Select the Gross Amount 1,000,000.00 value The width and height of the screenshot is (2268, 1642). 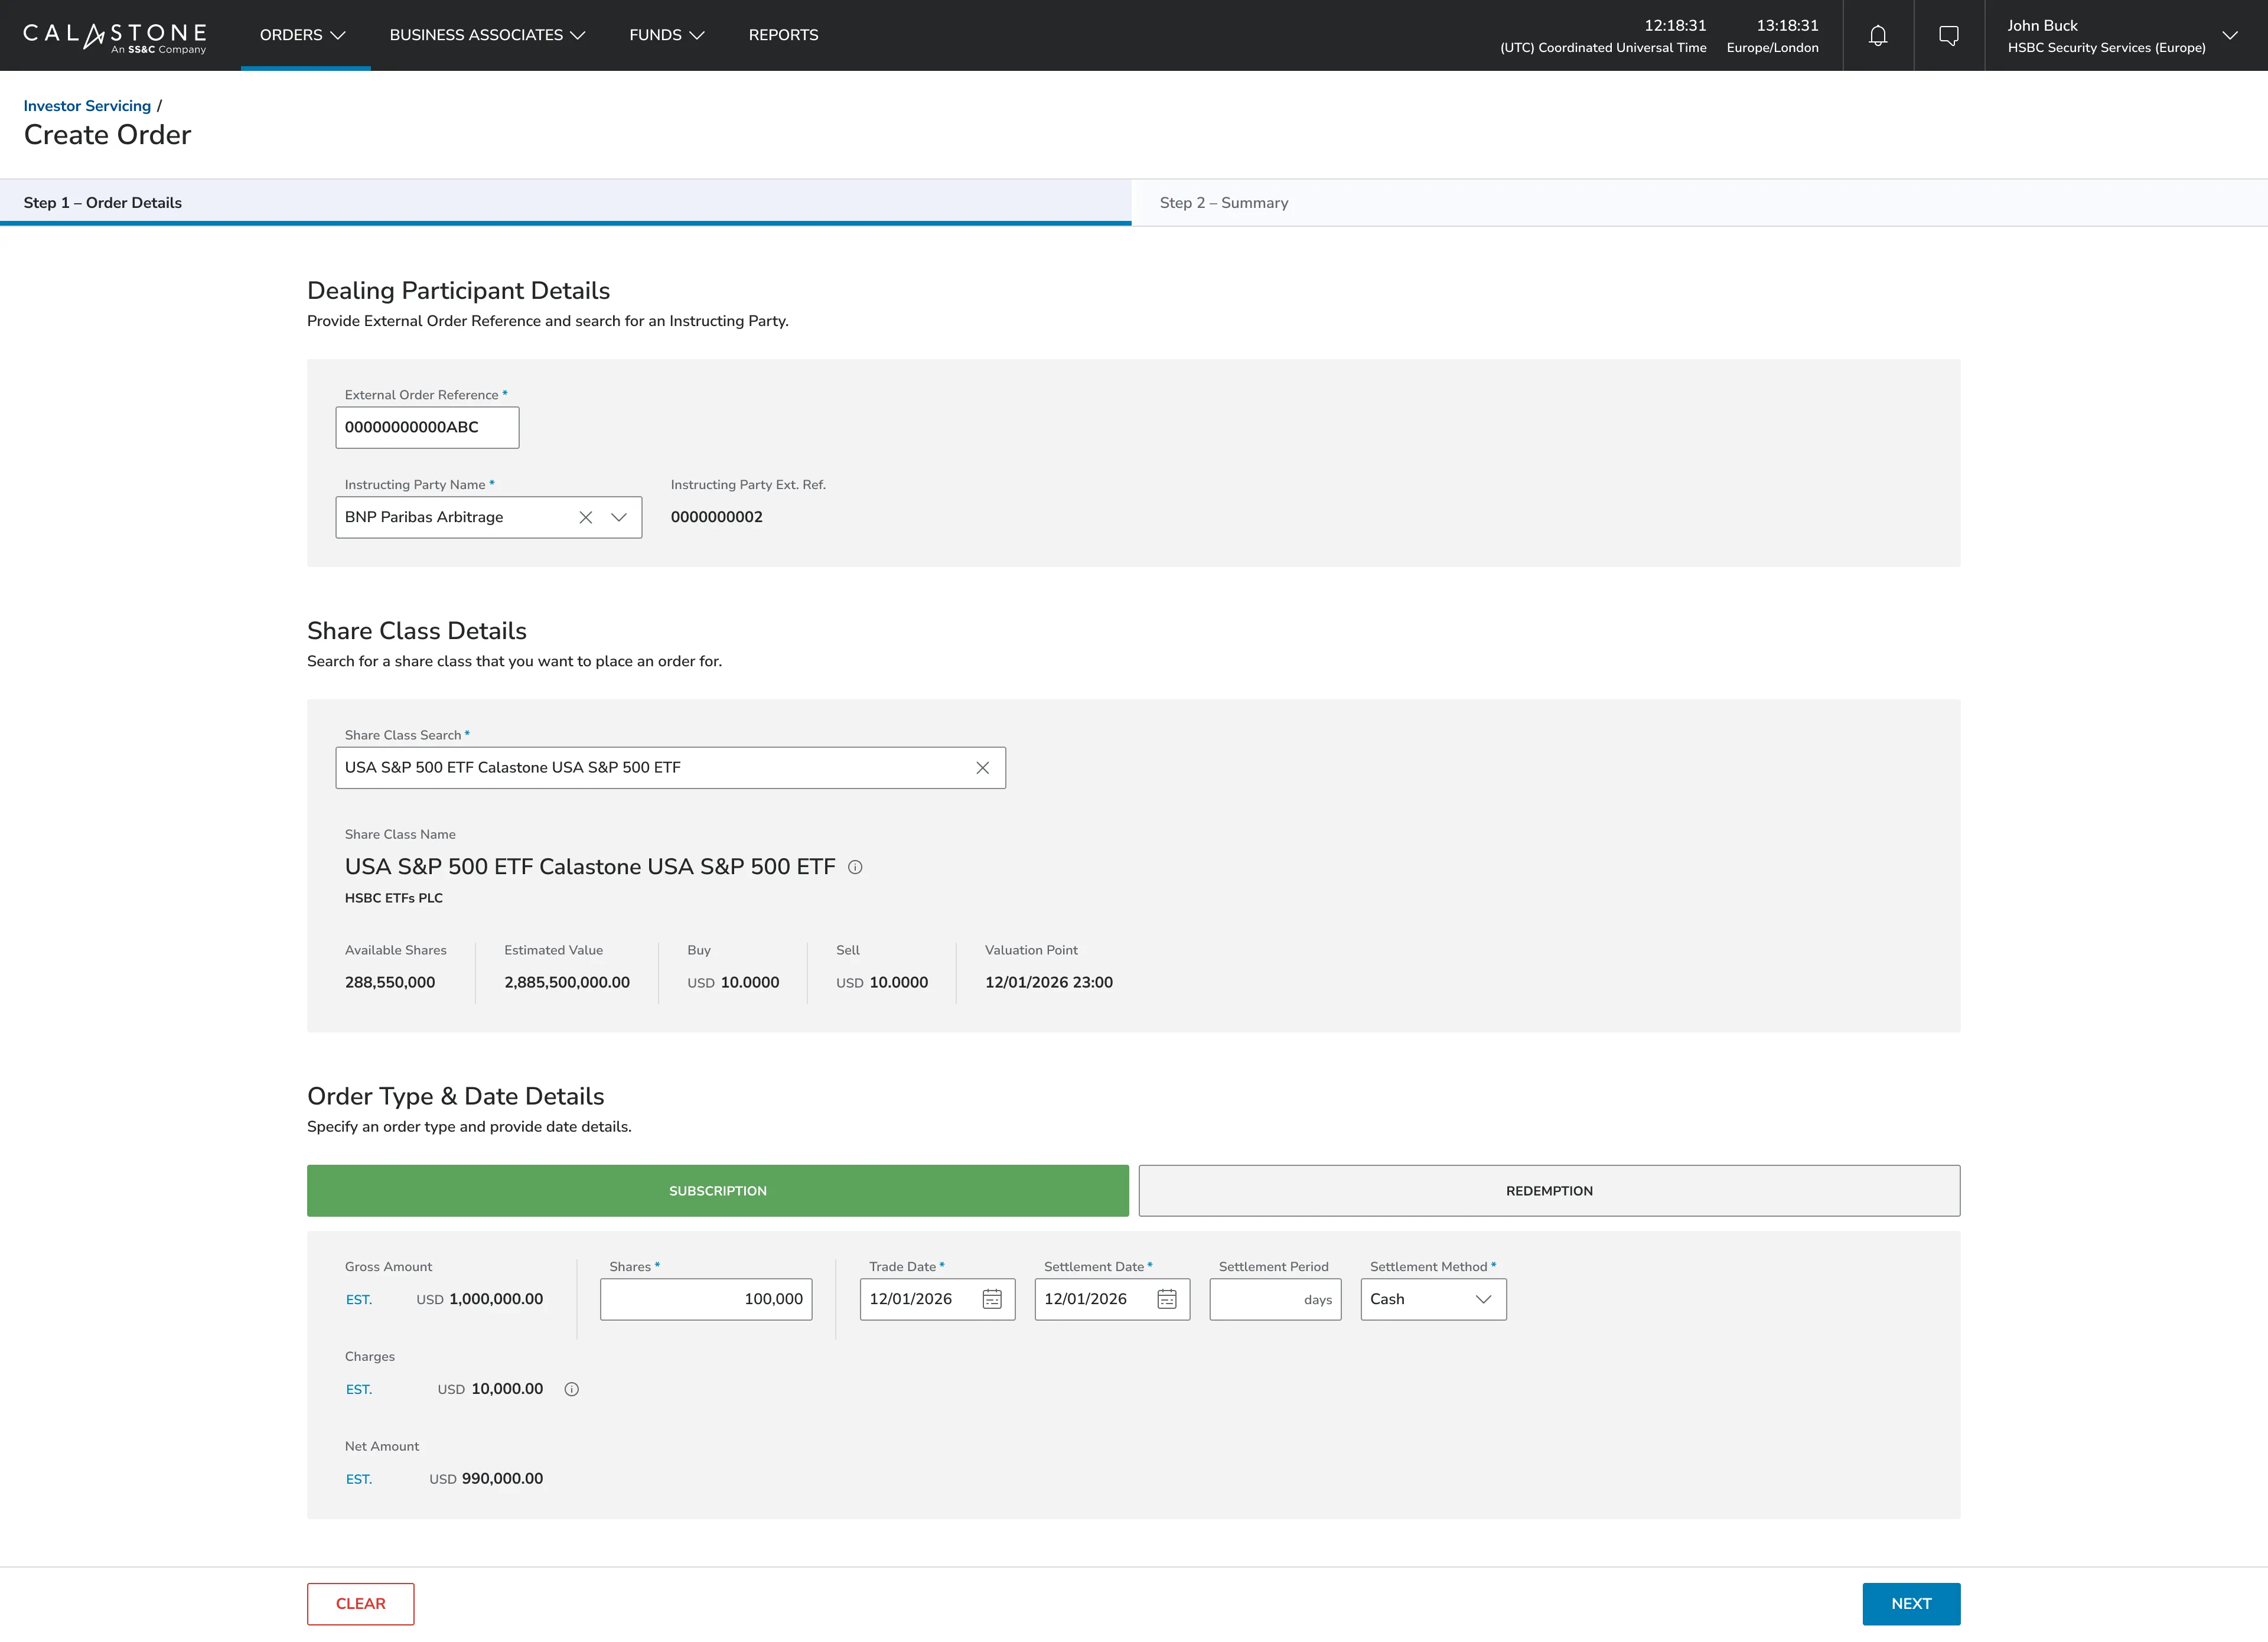click(x=496, y=1299)
